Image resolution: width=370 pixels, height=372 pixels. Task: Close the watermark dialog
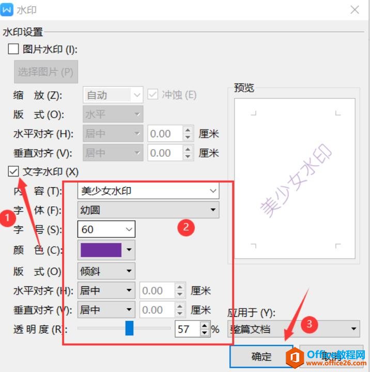click(354, 10)
